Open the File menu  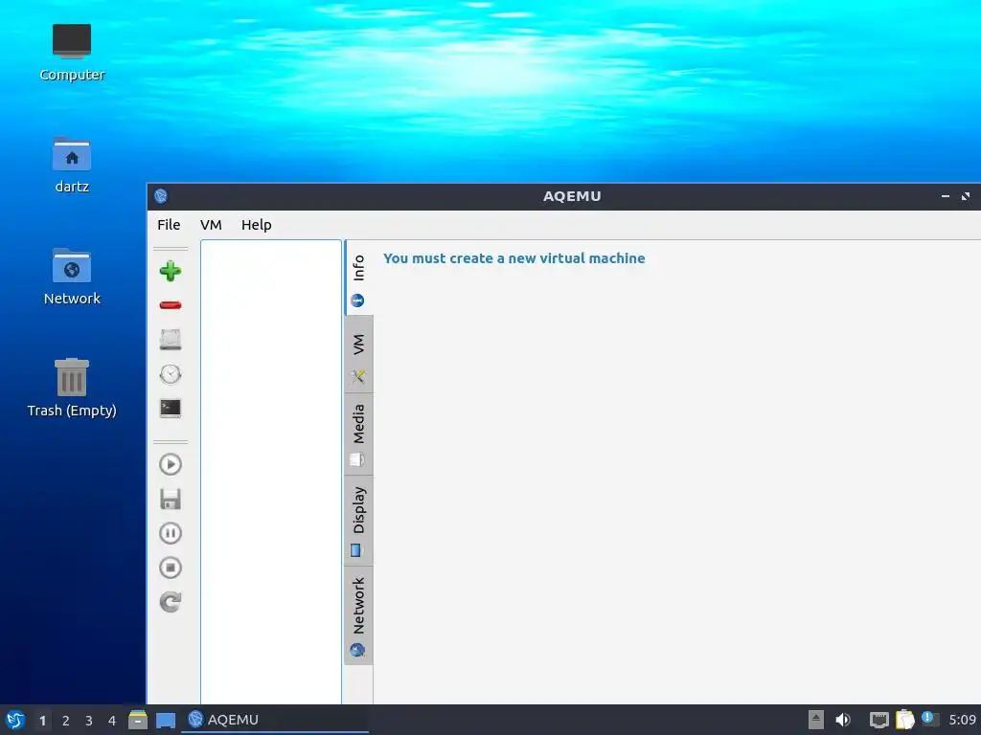169,225
